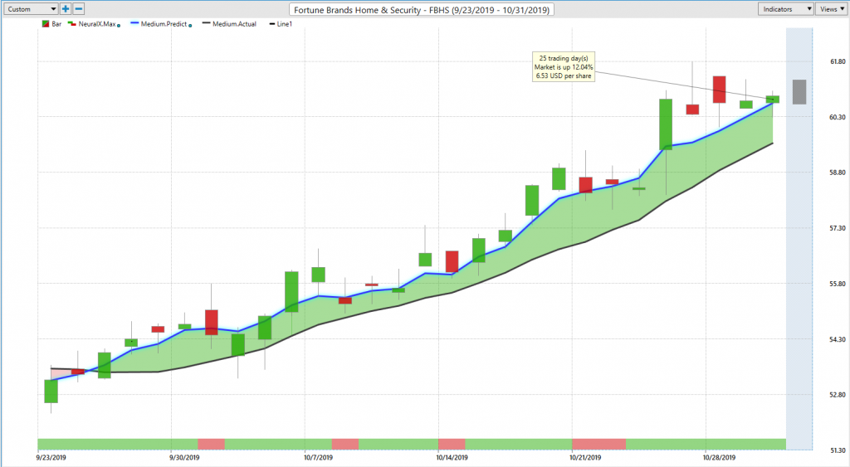The image size is (850, 467).
Task: Select the Bar legend icon
Action: point(46,24)
